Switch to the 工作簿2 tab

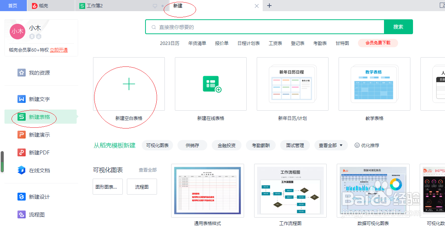tap(122, 6)
